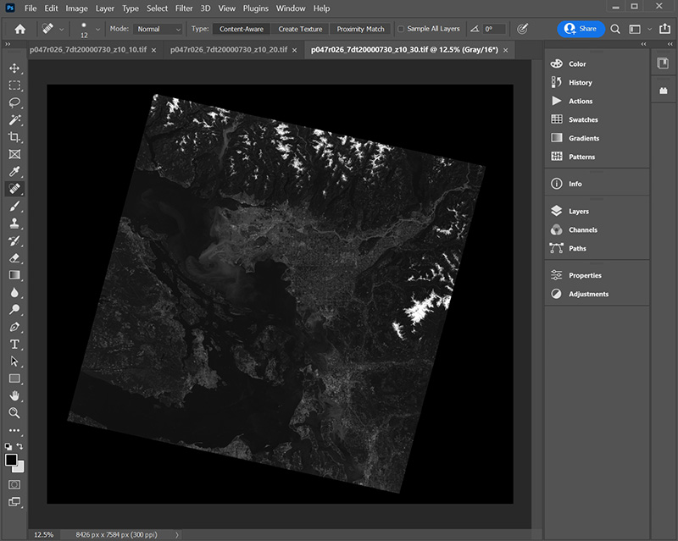Image resolution: width=678 pixels, height=541 pixels.
Task: Select the Hand tool
Action: (14, 395)
